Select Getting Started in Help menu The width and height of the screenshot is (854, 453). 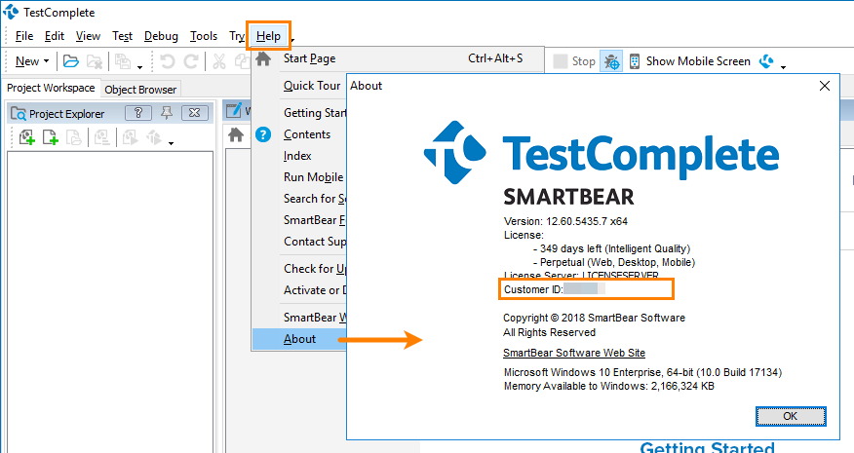315,113
